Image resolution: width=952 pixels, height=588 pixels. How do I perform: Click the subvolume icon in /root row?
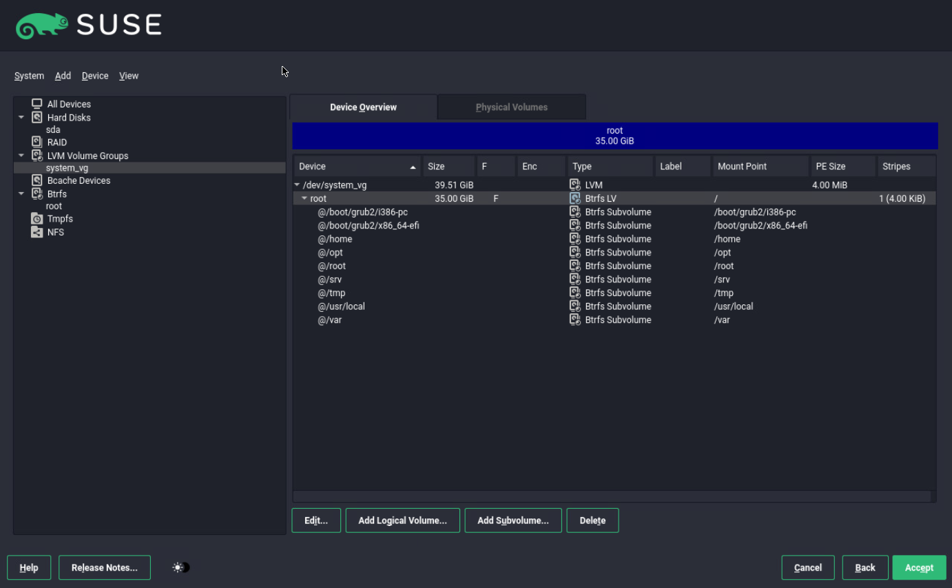coord(575,266)
